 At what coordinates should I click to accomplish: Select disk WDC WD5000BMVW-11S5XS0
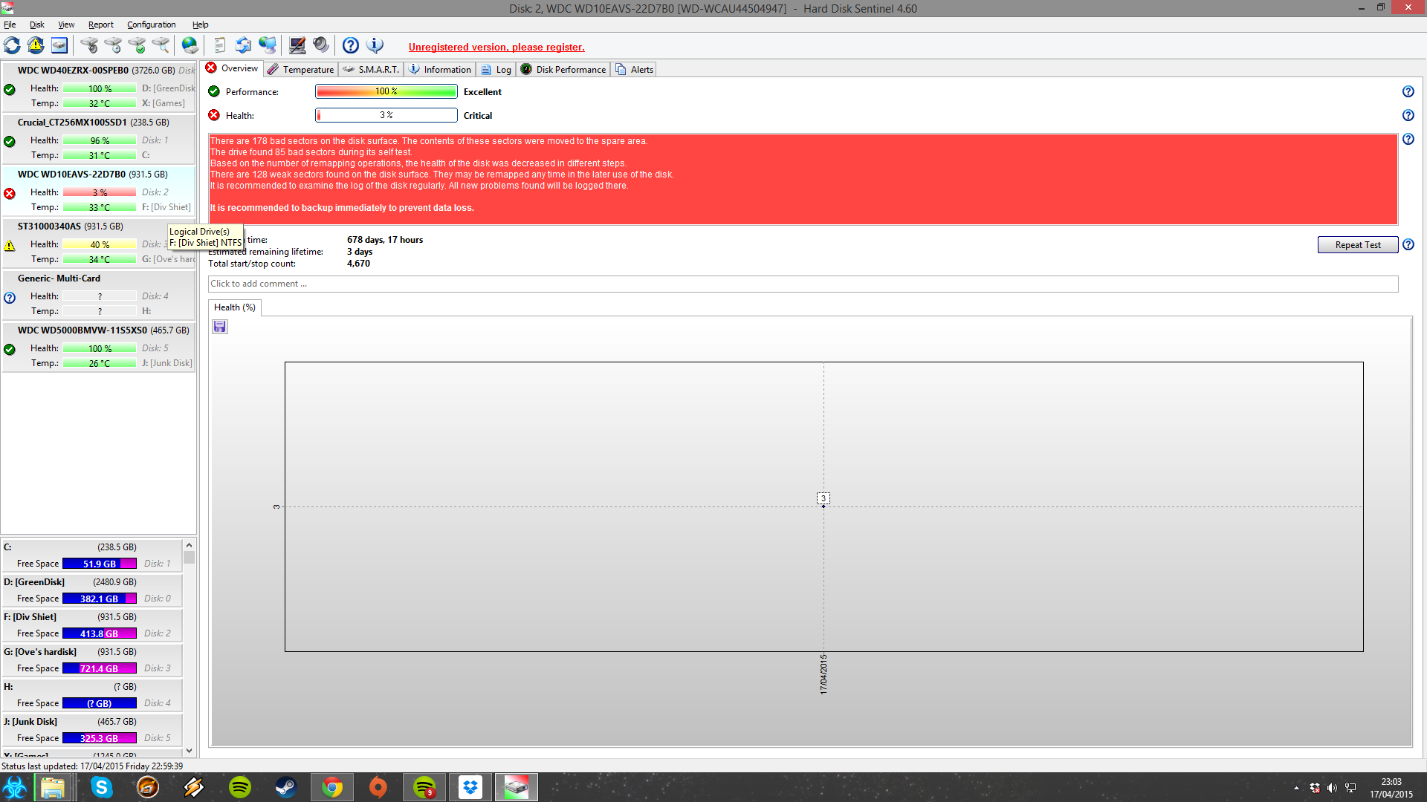click(99, 346)
